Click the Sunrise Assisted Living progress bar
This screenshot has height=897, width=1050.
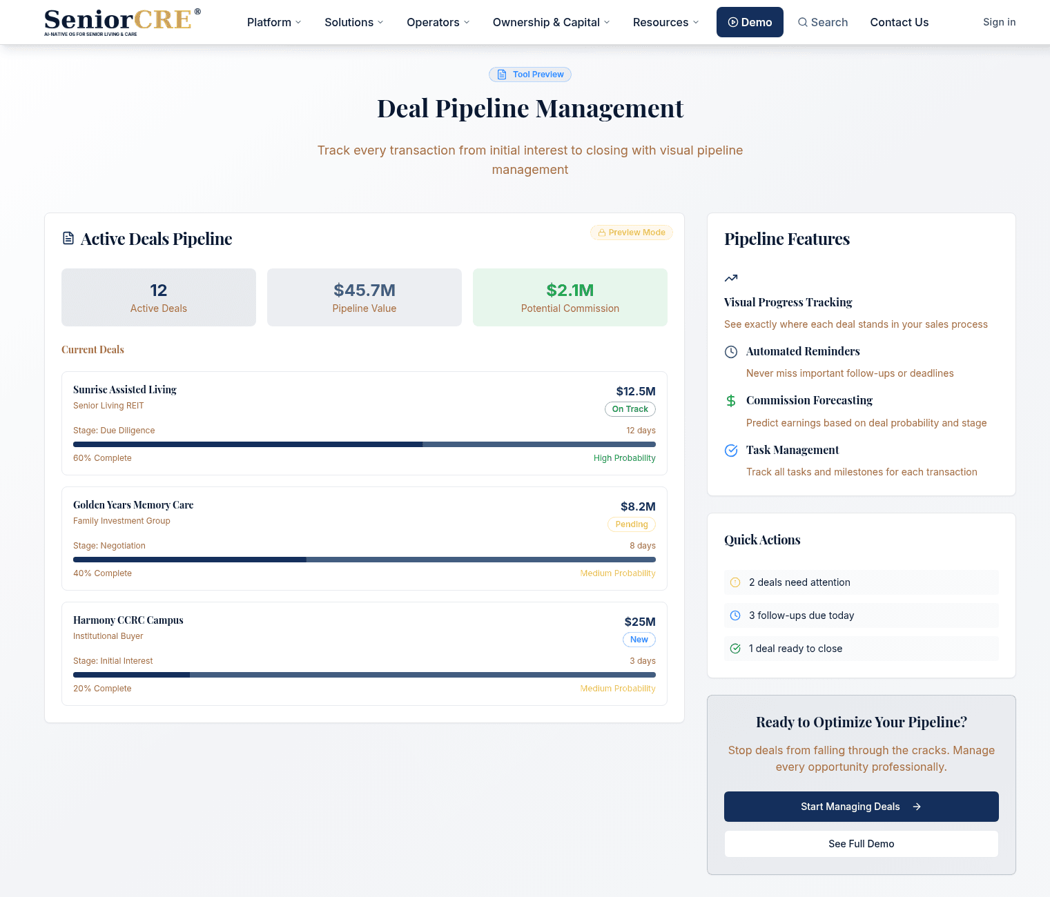point(364,444)
